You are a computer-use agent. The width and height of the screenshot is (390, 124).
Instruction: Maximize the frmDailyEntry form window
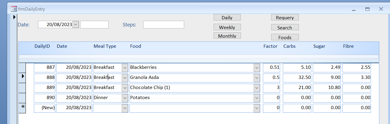click(x=367, y=9)
